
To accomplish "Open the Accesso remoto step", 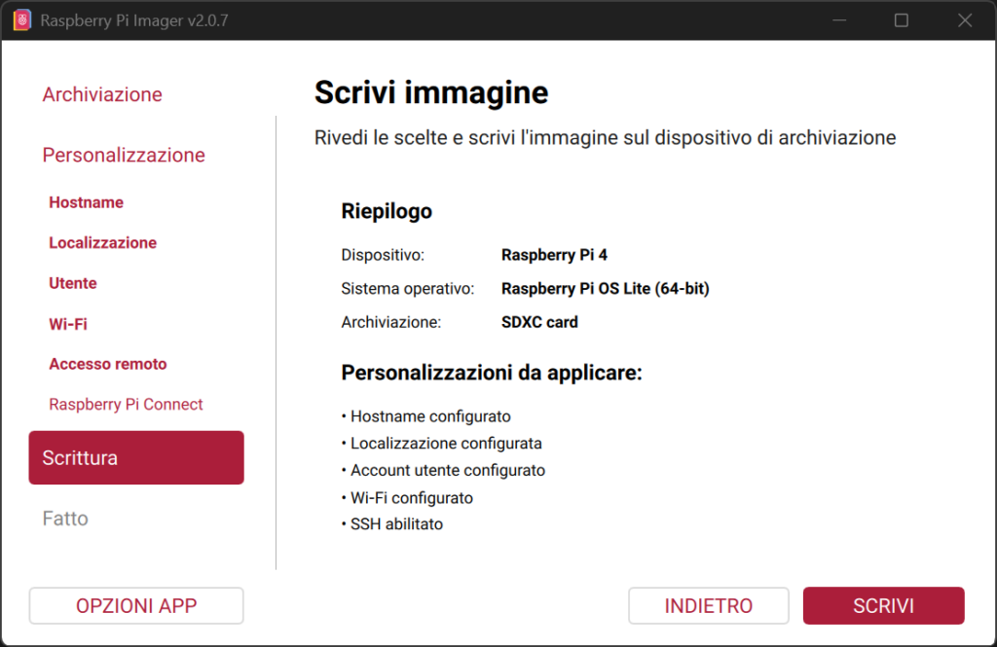I will (x=107, y=364).
